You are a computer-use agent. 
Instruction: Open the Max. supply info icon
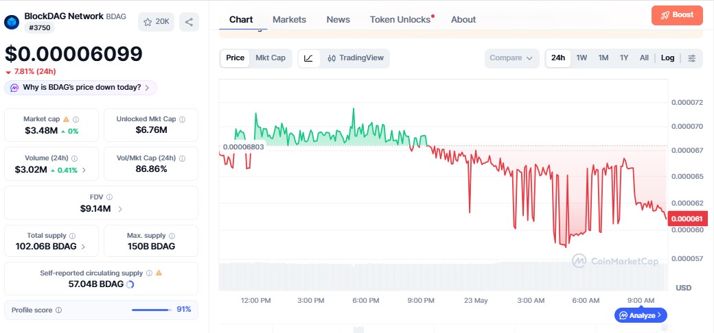click(x=172, y=236)
